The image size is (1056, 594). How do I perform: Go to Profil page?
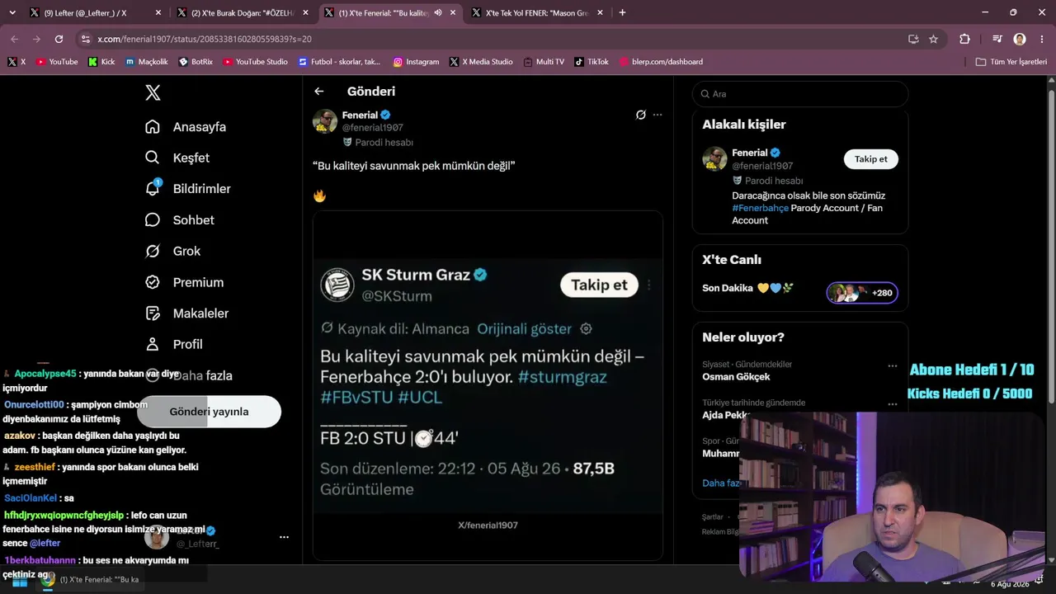click(174, 344)
